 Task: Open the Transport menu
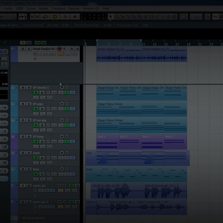point(58,9)
